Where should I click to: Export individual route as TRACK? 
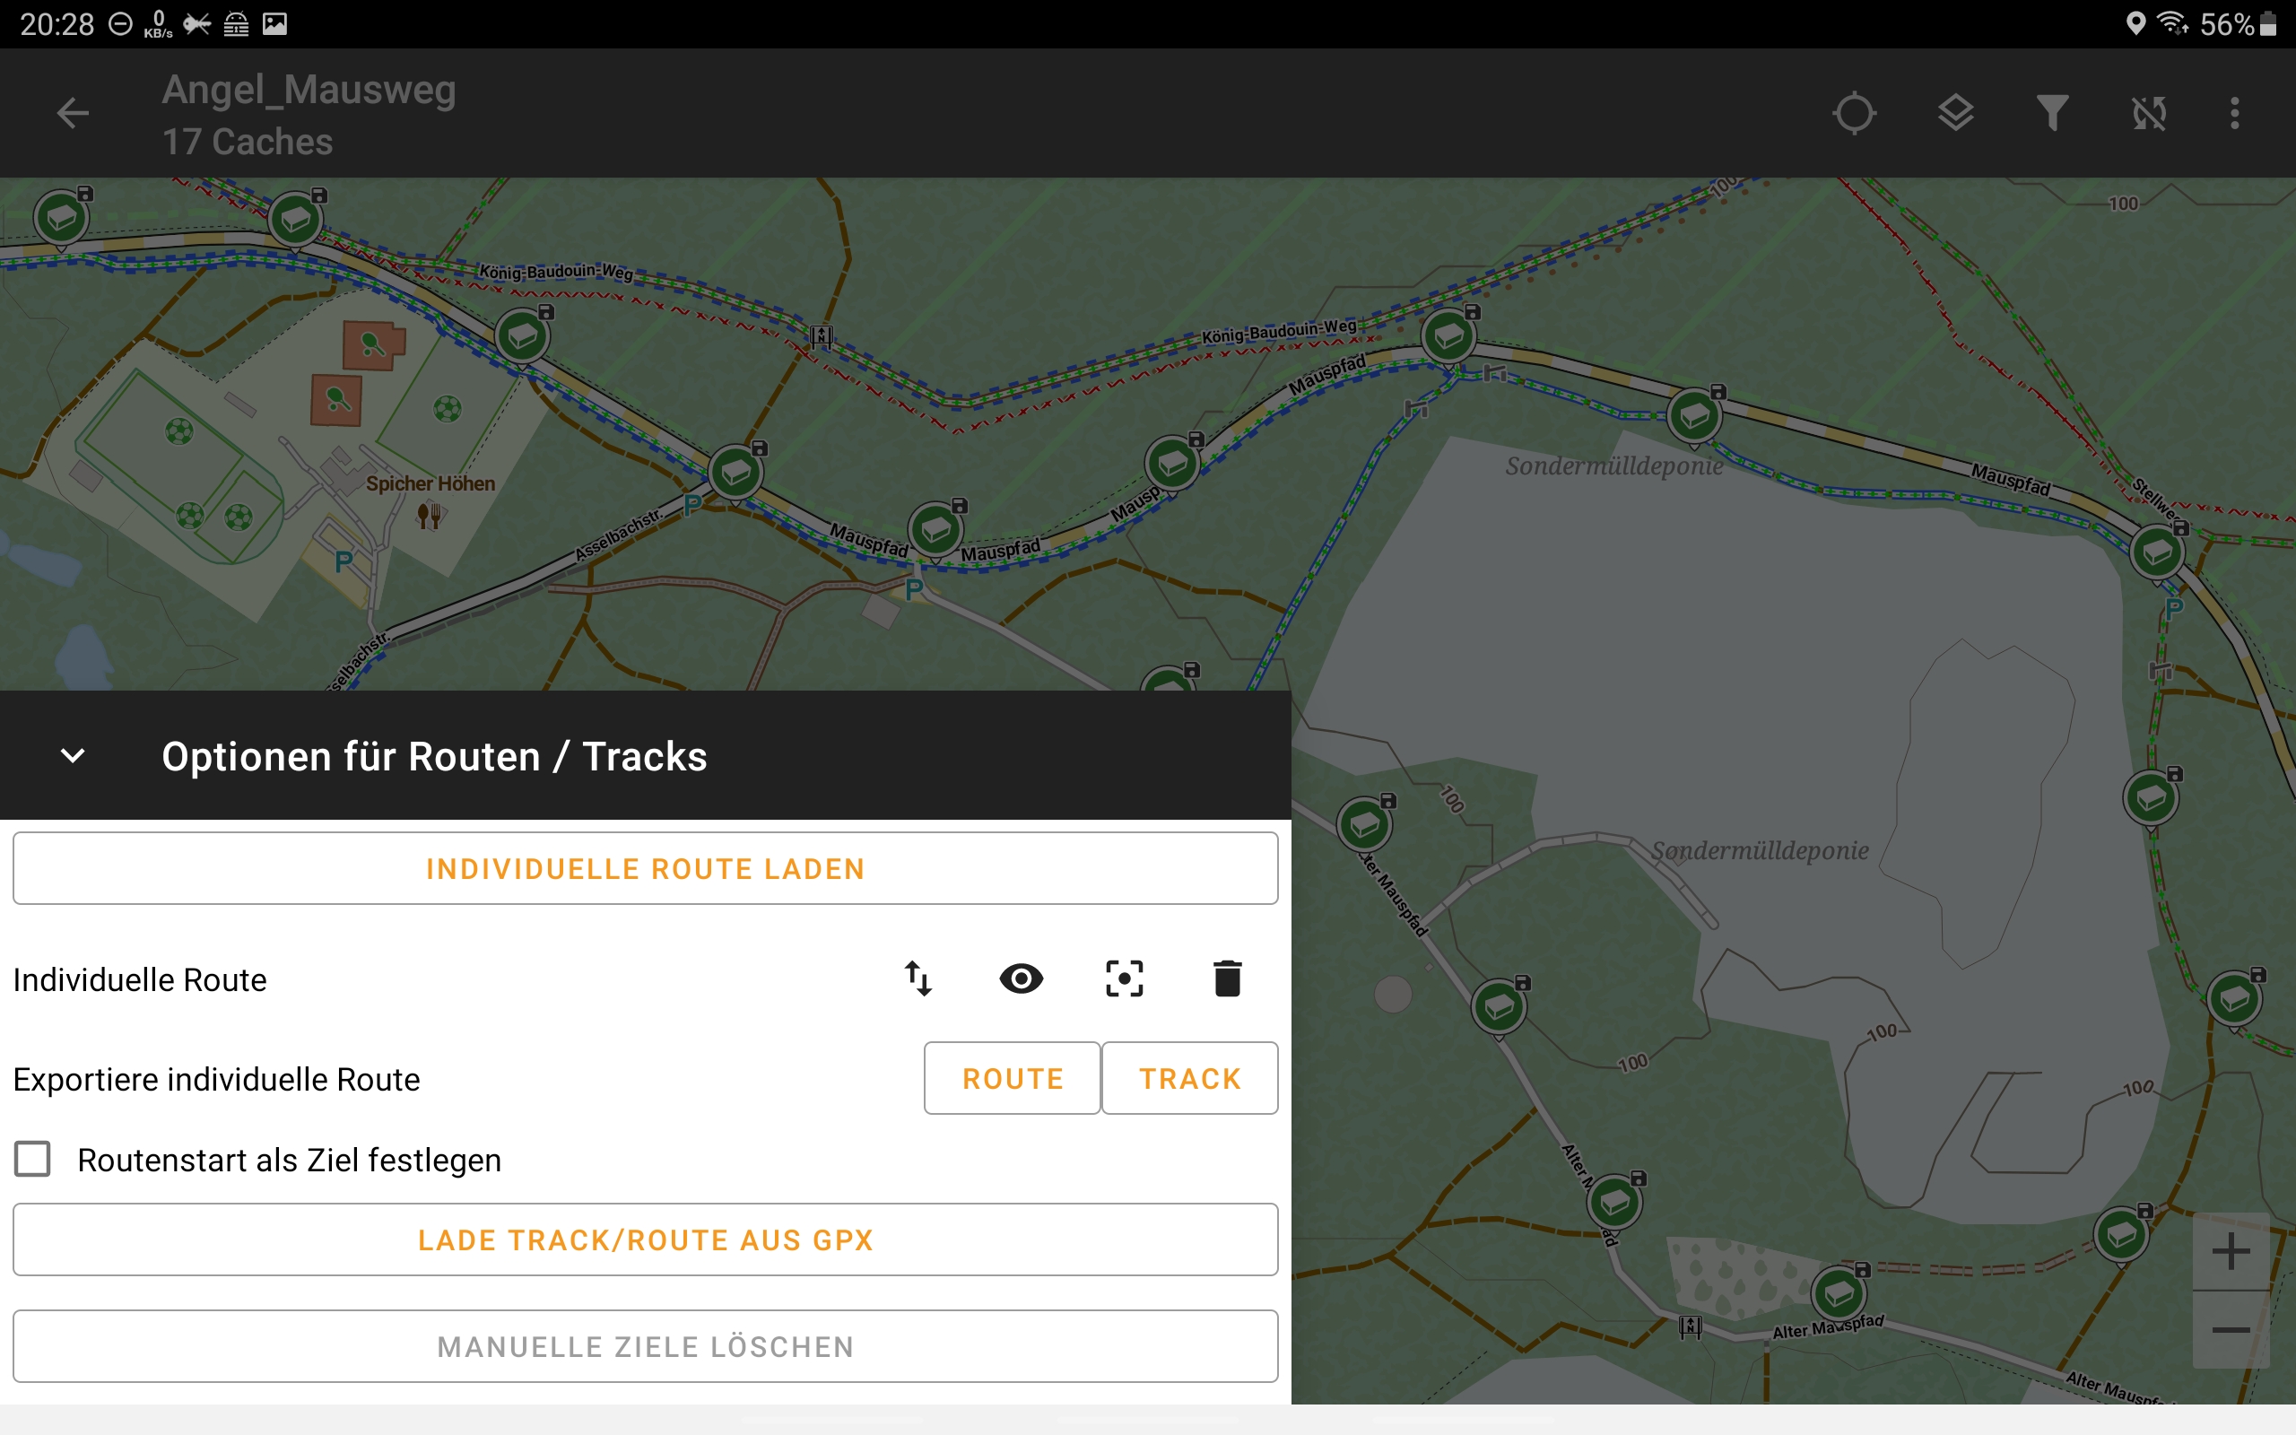click(x=1190, y=1078)
